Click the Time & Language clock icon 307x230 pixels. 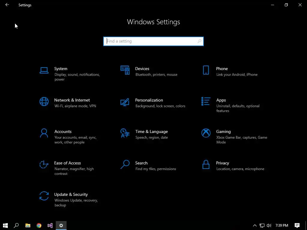click(x=125, y=133)
